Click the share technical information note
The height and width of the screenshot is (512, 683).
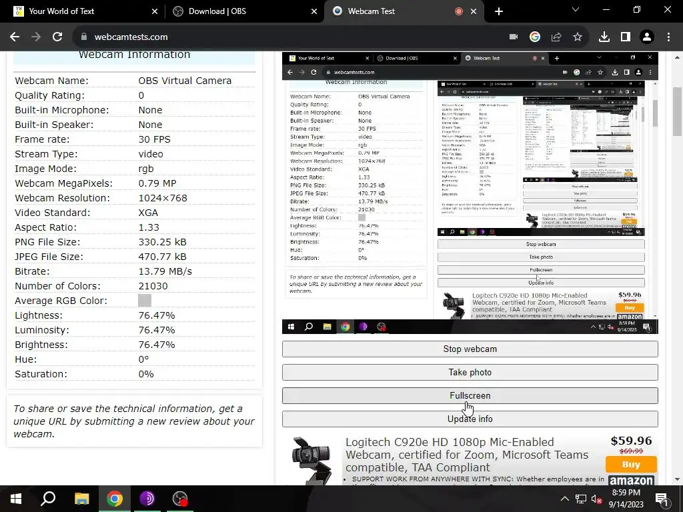point(134,421)
